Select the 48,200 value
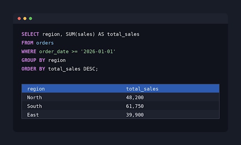The height and width of the screenshot is (145, 241). coord(135,97)
